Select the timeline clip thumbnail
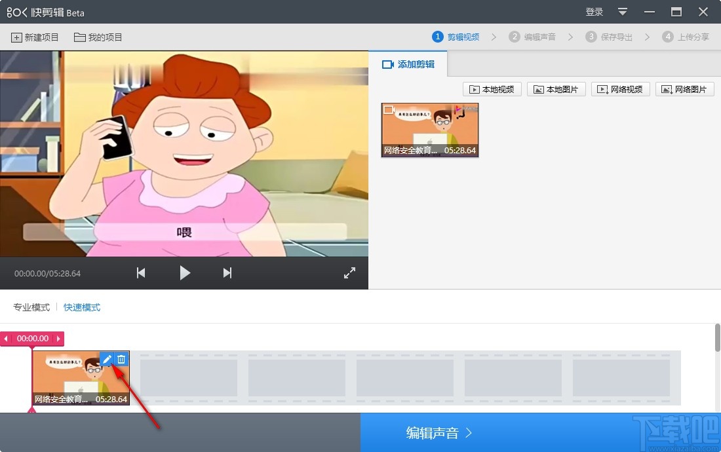This screenshot has height=452, width=721. [81, 378]
